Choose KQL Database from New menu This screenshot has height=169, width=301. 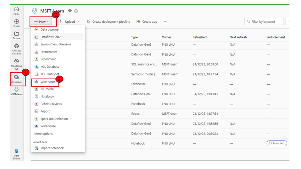coord(58,67)
